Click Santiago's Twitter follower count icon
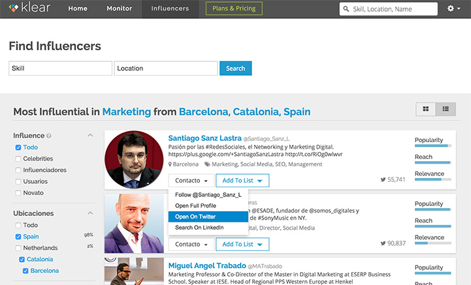 (383, 179)
